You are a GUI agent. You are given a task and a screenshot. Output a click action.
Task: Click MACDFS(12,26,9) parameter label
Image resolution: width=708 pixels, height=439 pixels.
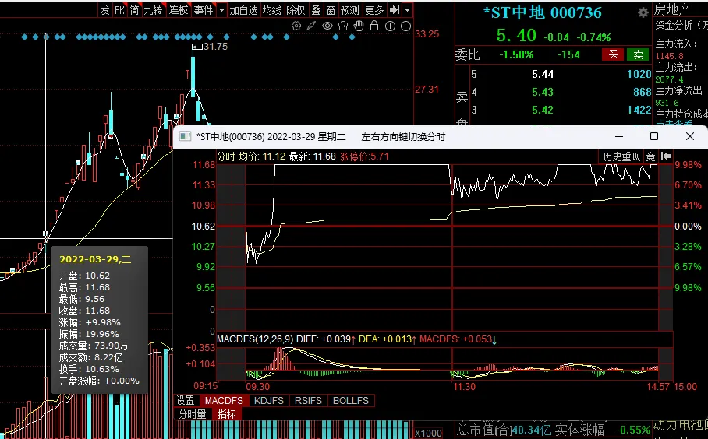point(255,339)
